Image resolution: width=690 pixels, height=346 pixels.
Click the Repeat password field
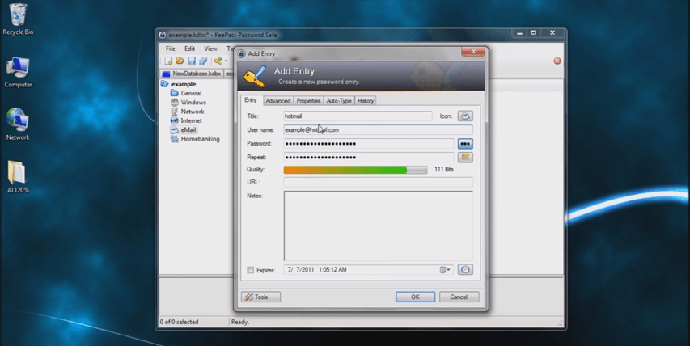coord(368,158)
